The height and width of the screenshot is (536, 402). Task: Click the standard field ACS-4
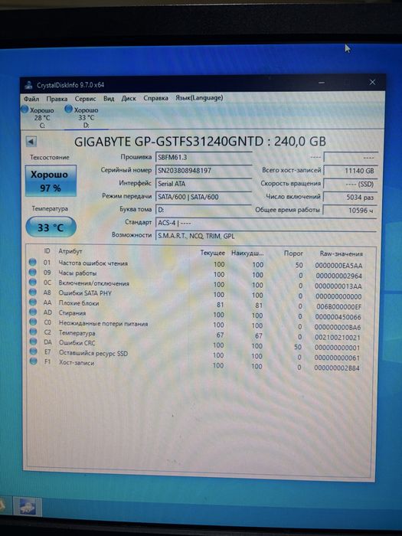(266, 223)
